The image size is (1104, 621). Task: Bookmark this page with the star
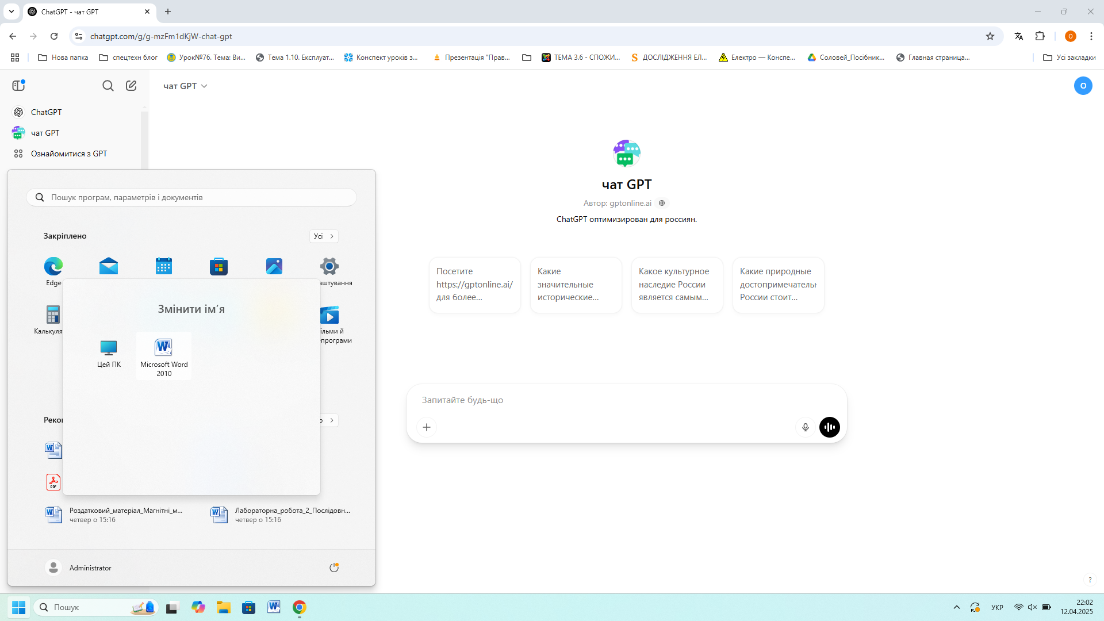point(990,36)
